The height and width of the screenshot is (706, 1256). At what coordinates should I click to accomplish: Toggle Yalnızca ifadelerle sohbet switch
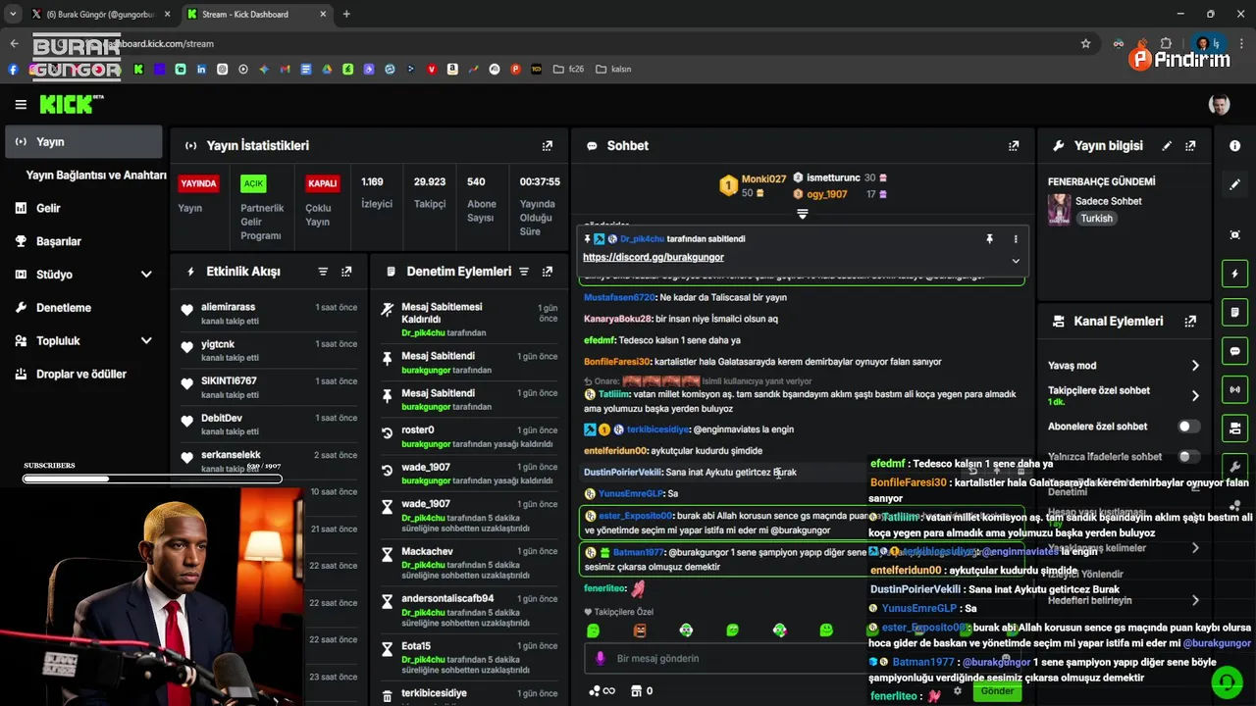[x=1188, y=457]
